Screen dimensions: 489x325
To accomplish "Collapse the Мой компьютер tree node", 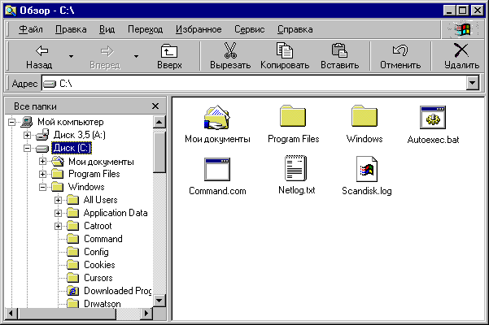I will tap(12, 122).
